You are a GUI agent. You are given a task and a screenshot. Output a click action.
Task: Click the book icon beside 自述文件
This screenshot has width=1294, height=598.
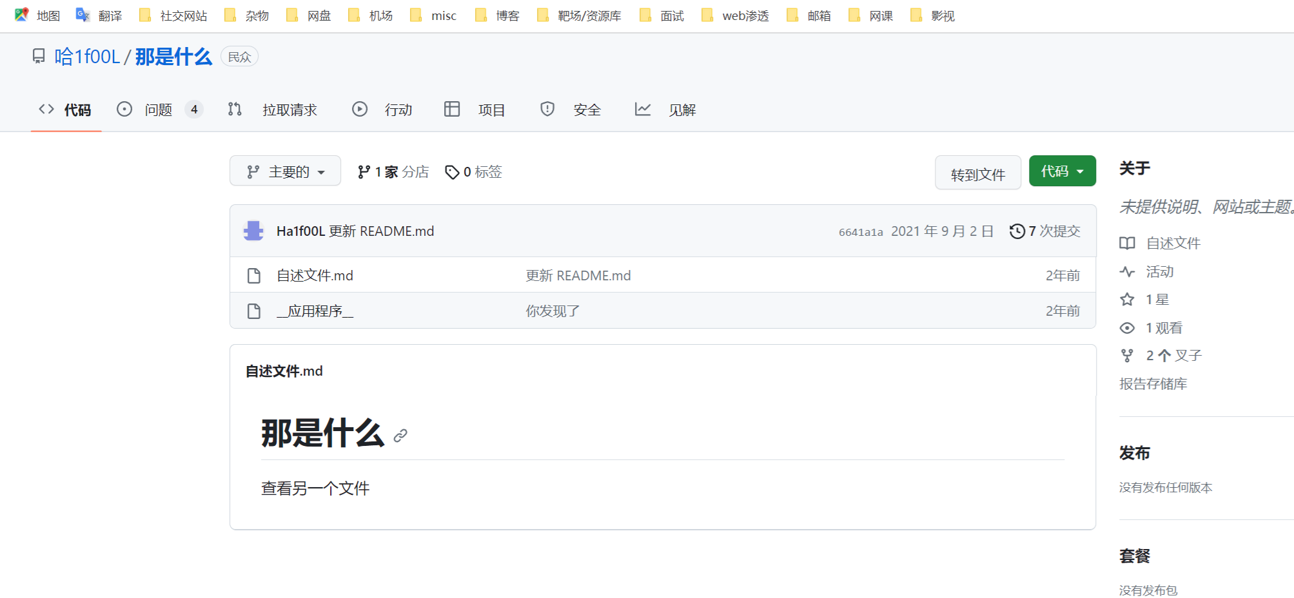(x=1127, y=243)
